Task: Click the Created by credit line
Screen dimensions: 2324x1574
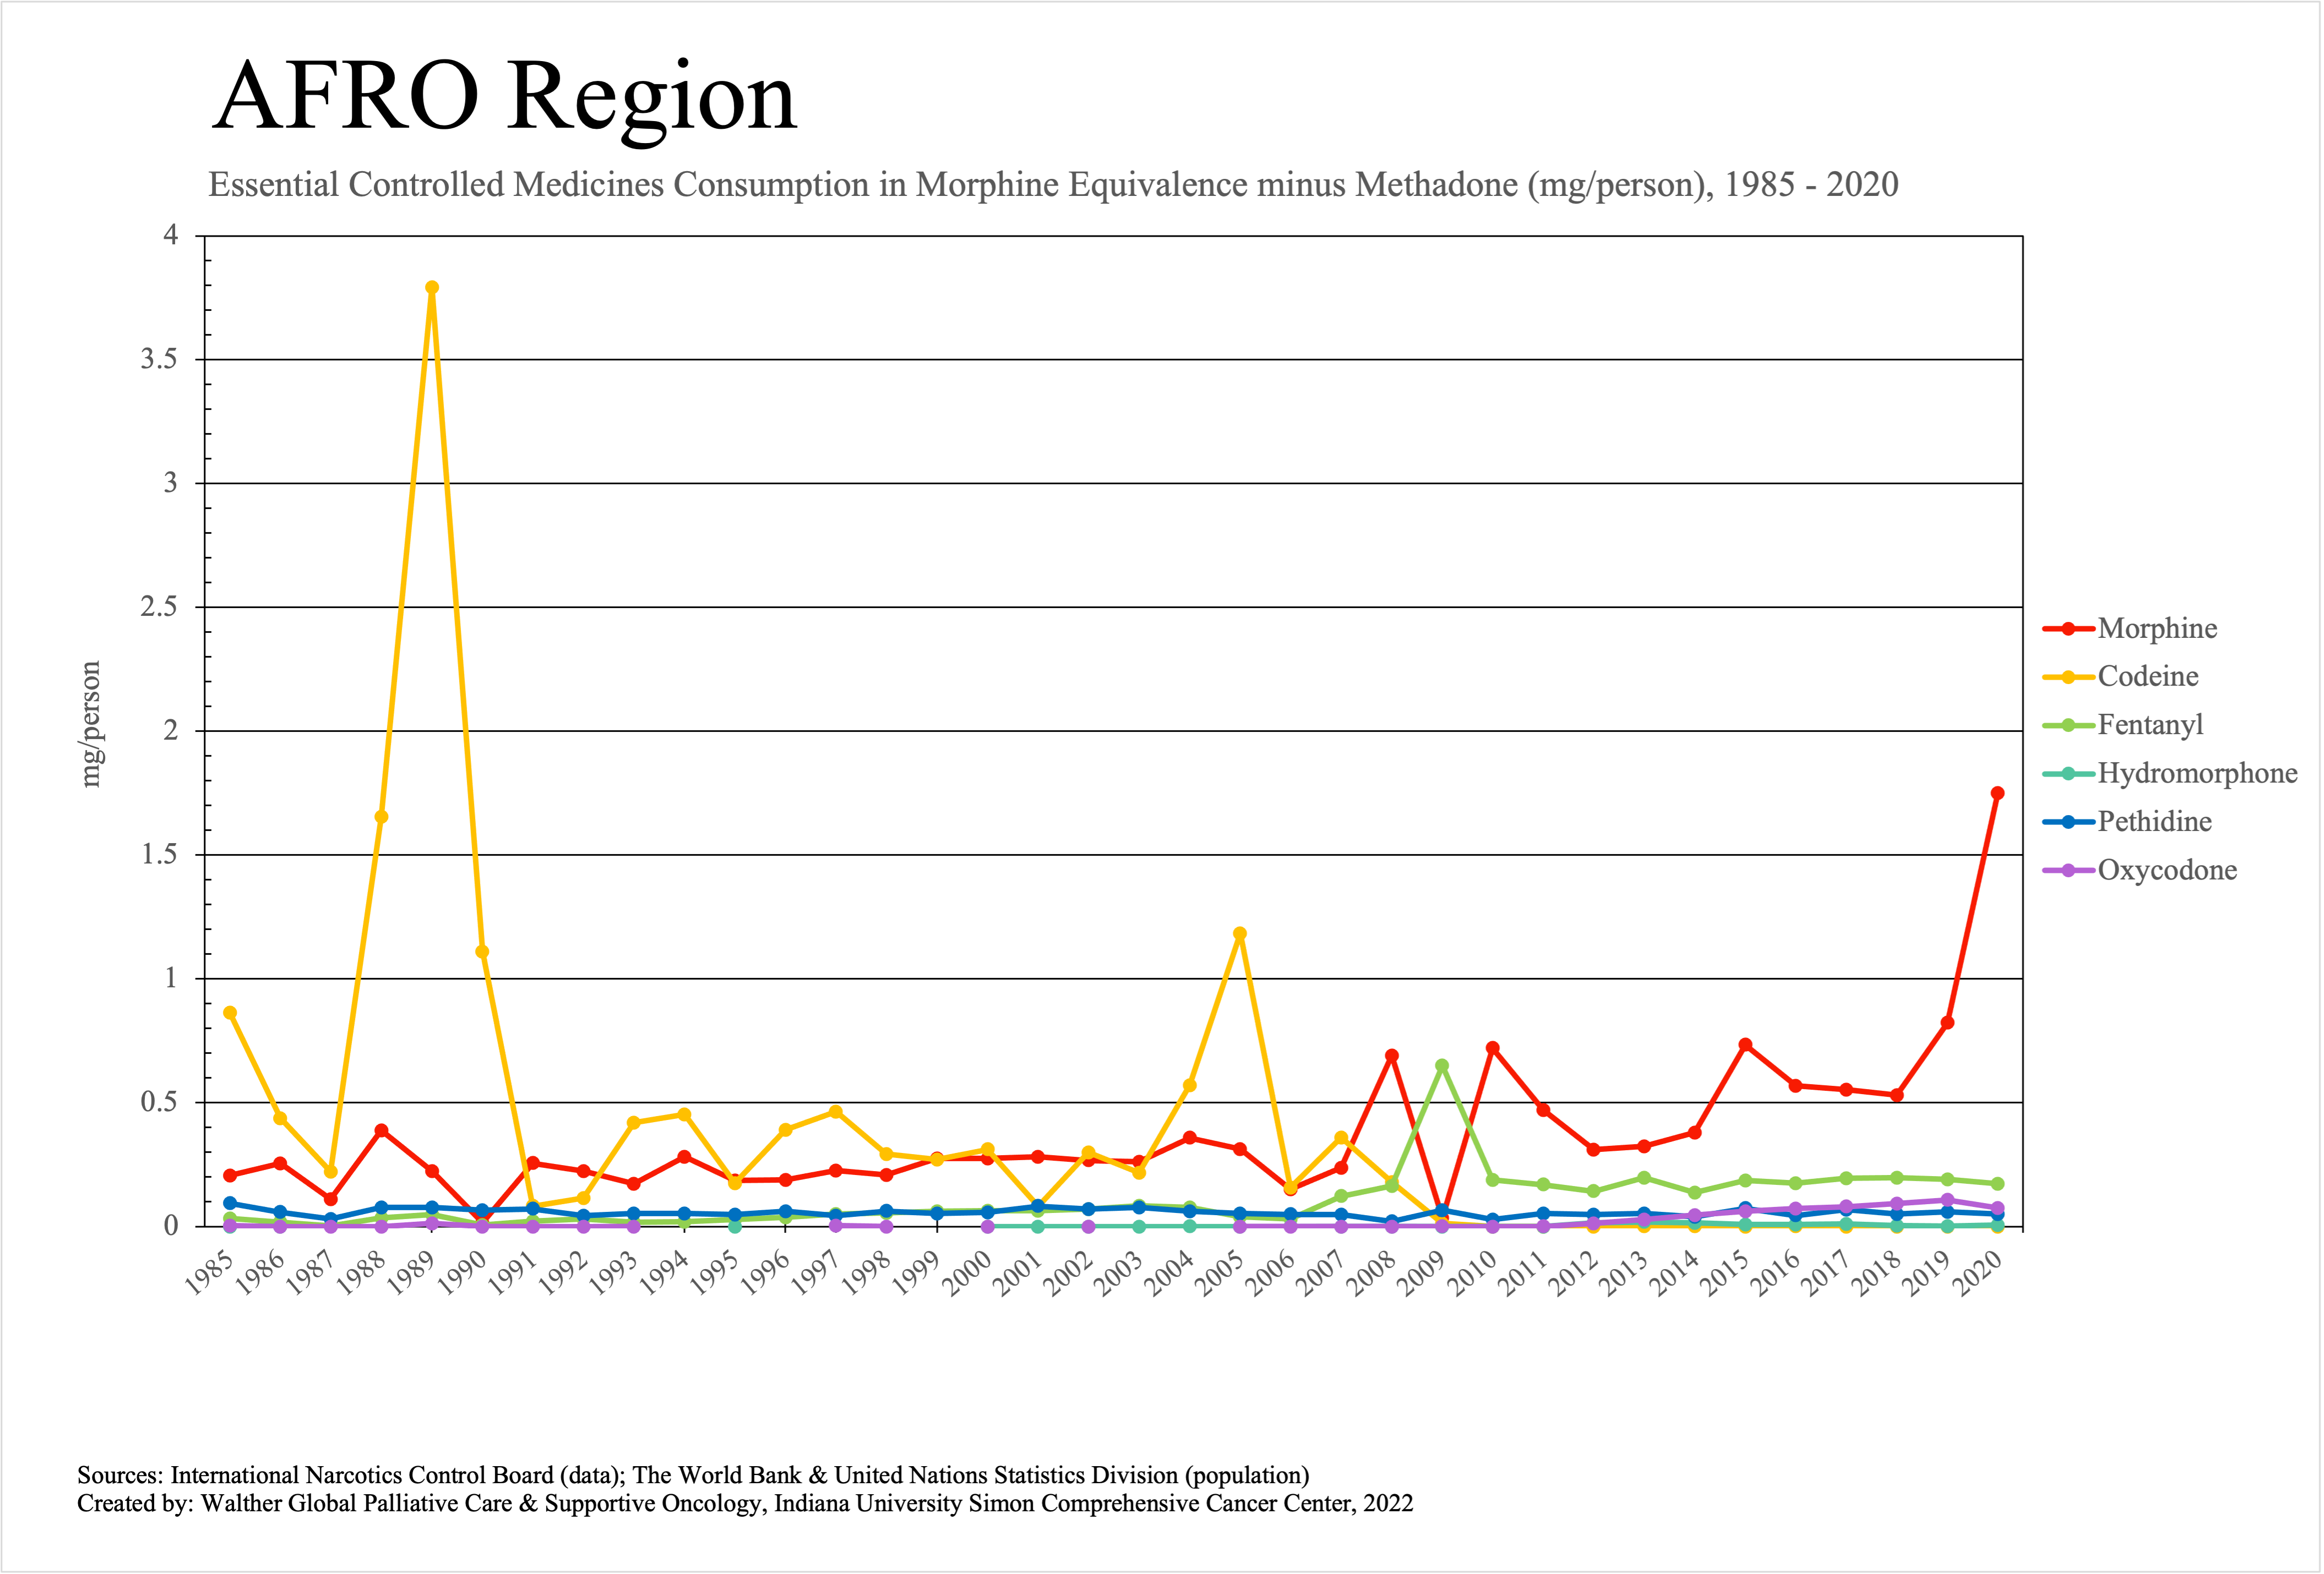Action: coord(744,1503)
